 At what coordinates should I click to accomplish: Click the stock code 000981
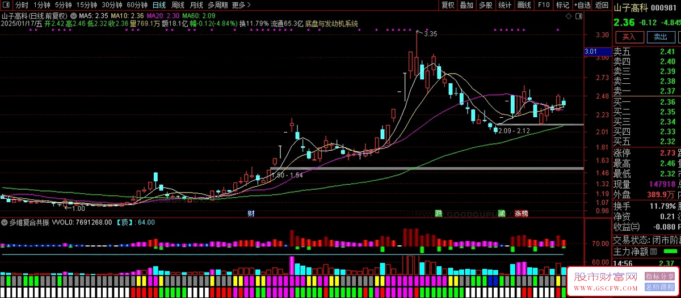[x=662, y=7]
